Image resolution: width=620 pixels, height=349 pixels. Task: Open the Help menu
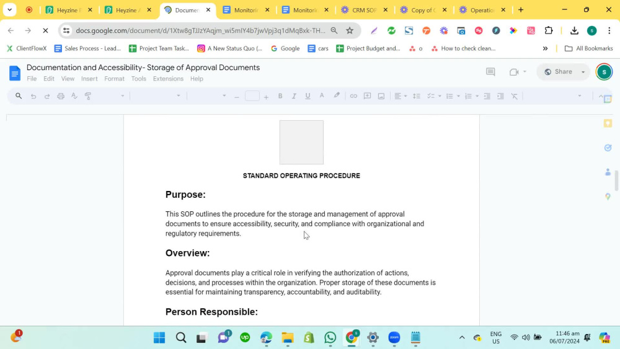click(x=197, y=79)
